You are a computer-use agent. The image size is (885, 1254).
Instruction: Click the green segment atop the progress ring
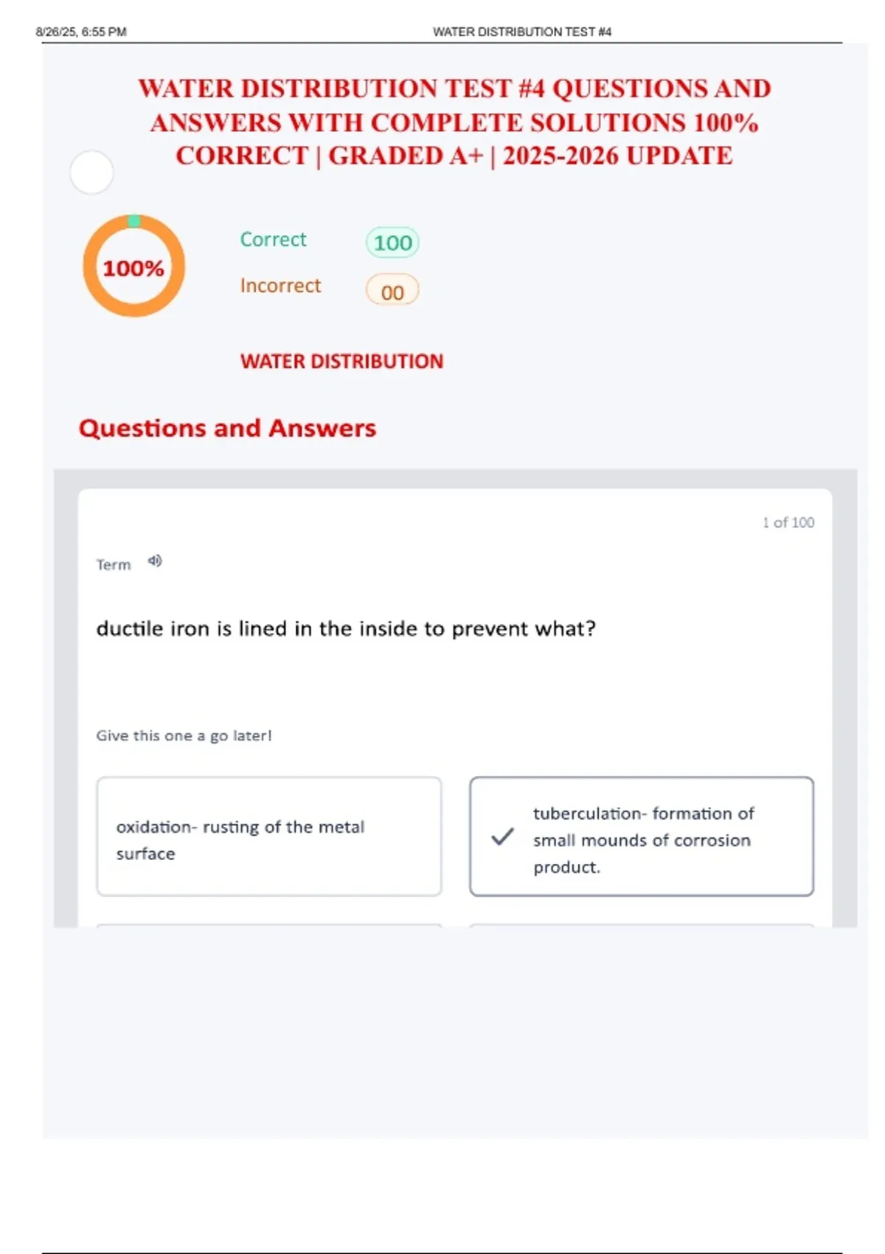point(134,221)
